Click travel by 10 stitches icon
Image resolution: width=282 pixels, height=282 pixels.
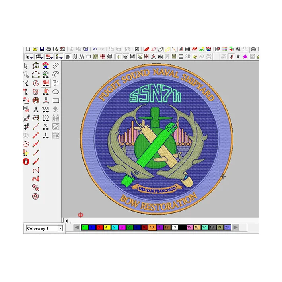click(45, 126)
